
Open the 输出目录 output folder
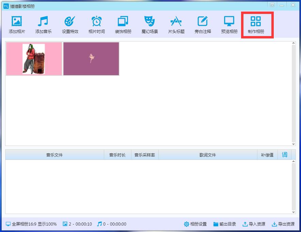(225, 224)
